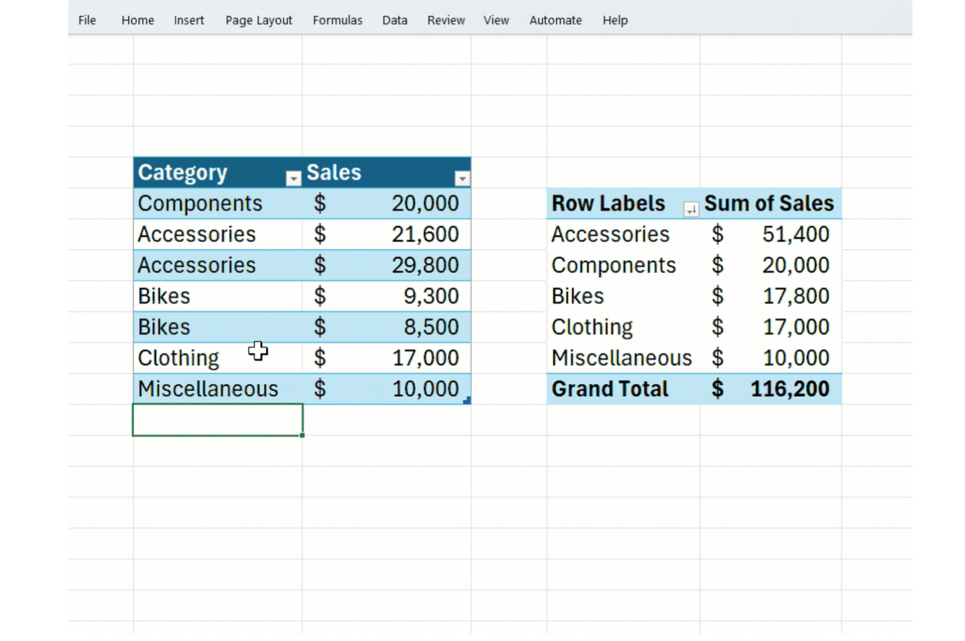Click the fill handle on the Miscellaneous sales cell

pos(467,400)
